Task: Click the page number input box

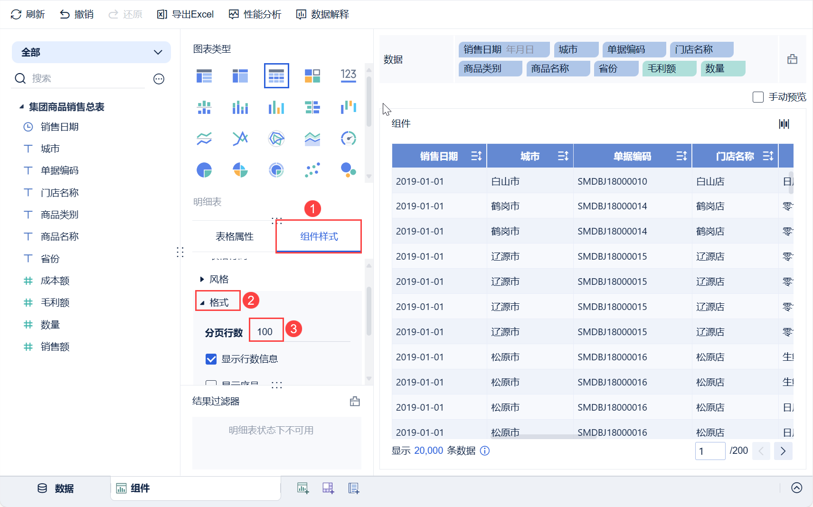Action: pos(710,451)
